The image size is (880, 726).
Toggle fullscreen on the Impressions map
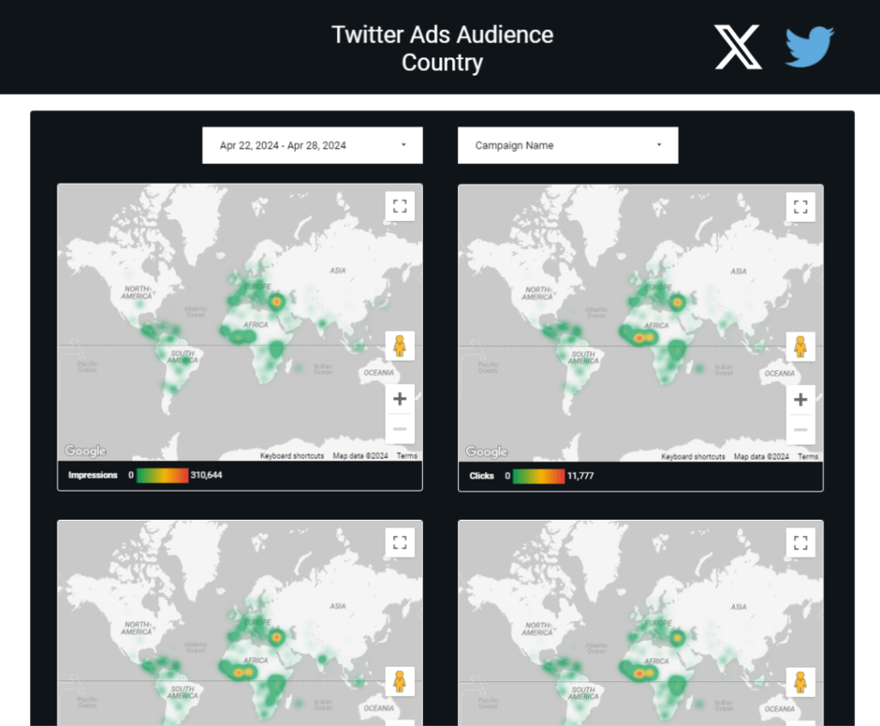(400, 206)
